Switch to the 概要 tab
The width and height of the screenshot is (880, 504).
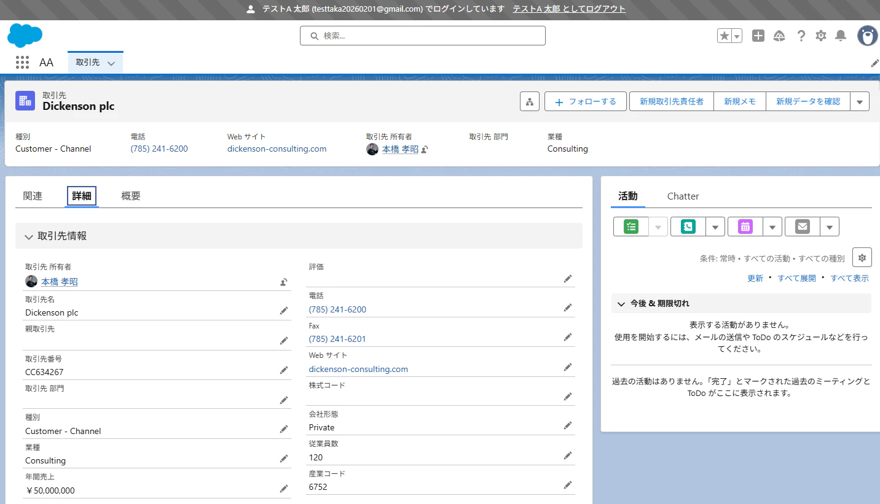pyautogui.click(x=131, y=196)
